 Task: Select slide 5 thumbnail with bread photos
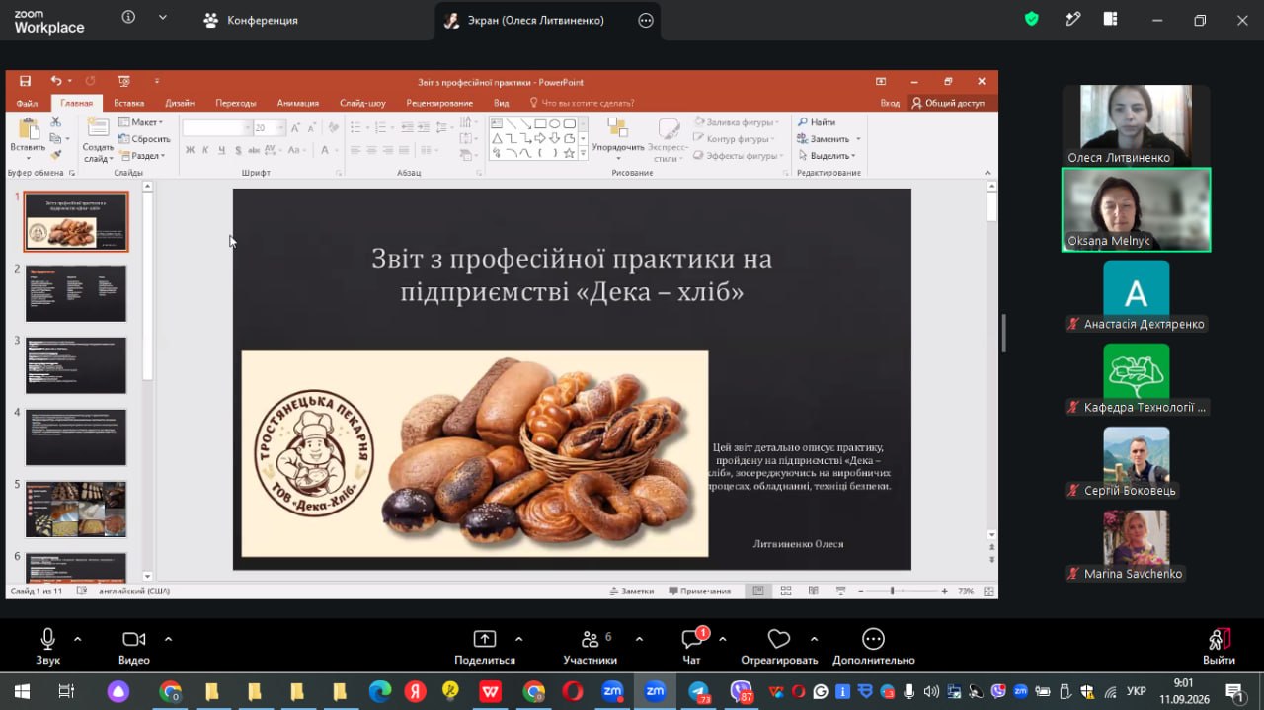pyautogui.click(x=76, y=509)
